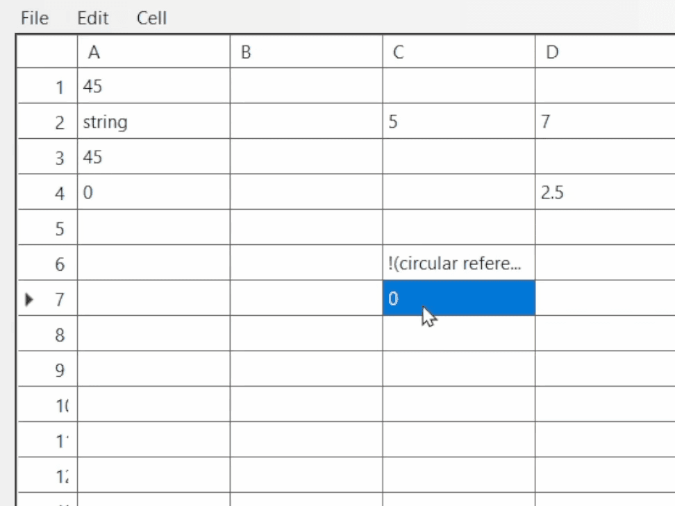Select column C header
The width and height of the screenshot is (675, 506).
click(459, 51)
